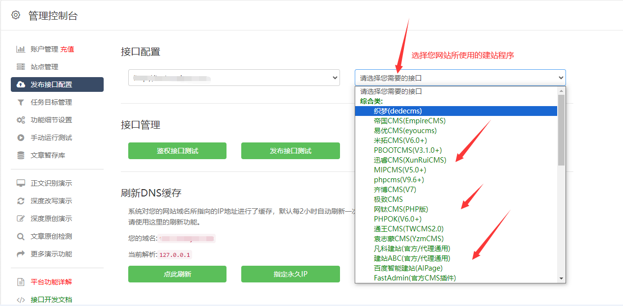Screen dimensions: 623x306
Task: Click the play icon for 手动运行测试
Action: click(x=21, y=138)
